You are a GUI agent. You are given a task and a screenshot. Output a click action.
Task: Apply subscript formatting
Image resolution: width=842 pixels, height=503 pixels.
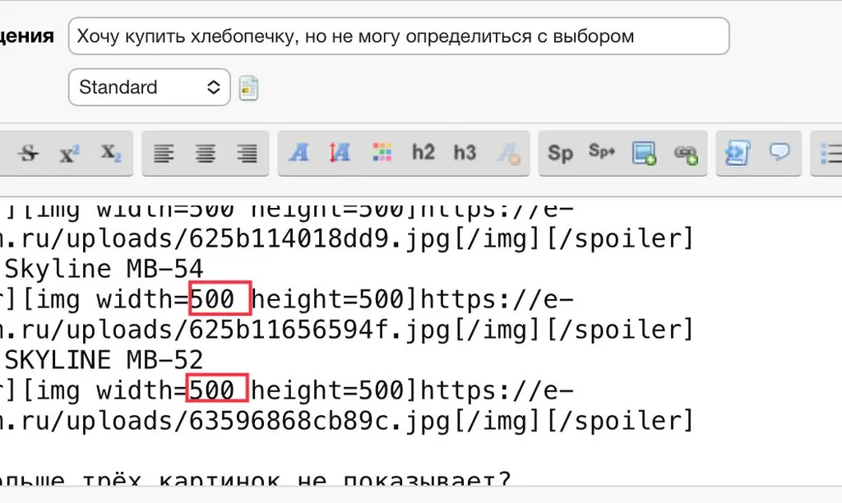pyautogui.click(x=111, y=153)
